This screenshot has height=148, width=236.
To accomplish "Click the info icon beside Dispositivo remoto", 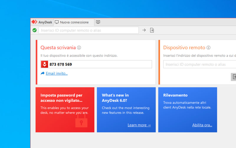I will 209,48.
